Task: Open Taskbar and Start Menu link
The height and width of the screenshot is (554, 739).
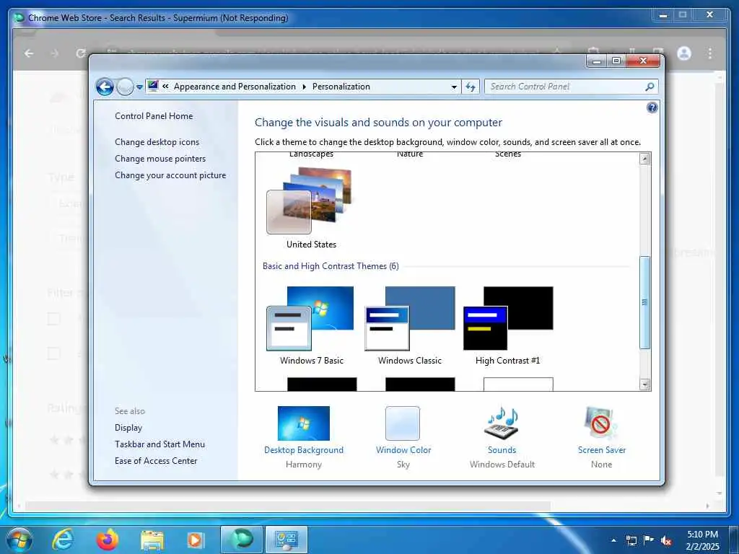Action: point(159,444)
